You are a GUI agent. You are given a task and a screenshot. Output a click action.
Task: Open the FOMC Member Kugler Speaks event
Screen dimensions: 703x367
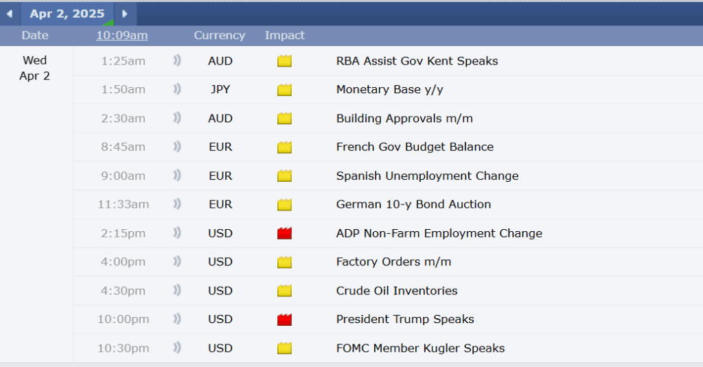[420, 348]
